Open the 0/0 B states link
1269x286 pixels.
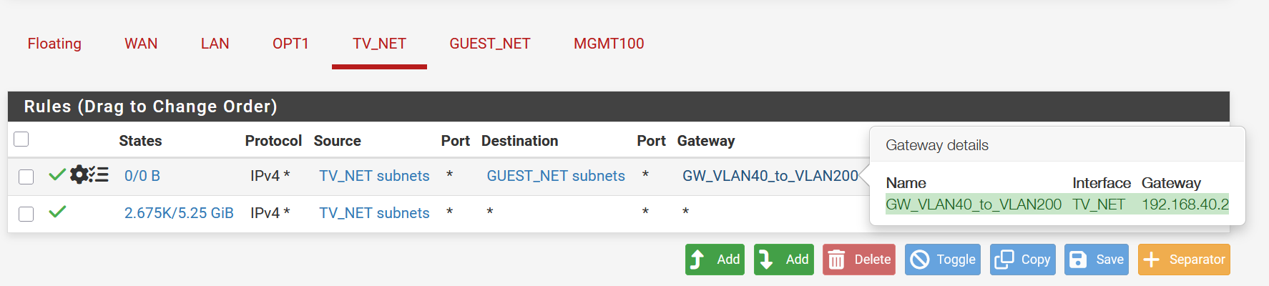click(142, 176)
